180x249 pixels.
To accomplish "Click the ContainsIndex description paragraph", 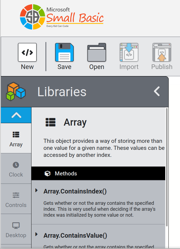I will 100,209.
